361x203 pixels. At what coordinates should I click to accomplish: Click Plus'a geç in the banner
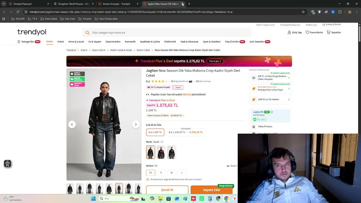click(x=215, y=61)
